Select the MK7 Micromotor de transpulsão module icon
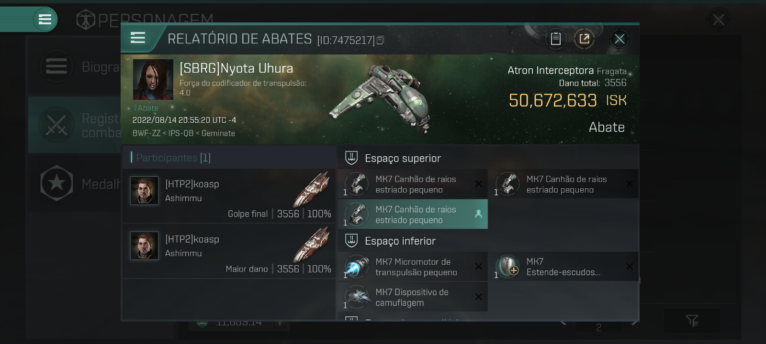Image resolution: width=766 pixels, height=344 pixels. coord(357,267)
